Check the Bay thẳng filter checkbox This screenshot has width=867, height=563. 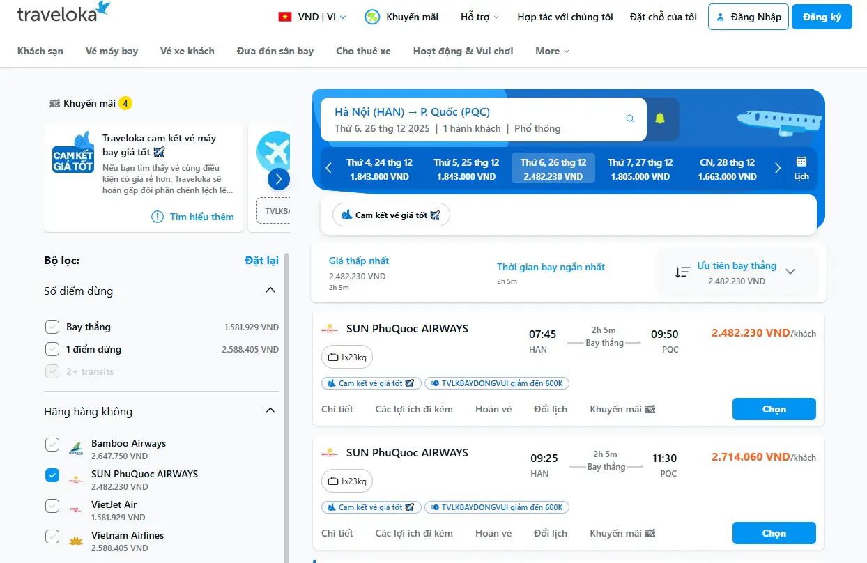pyautogui.click(x=52, y=327)
